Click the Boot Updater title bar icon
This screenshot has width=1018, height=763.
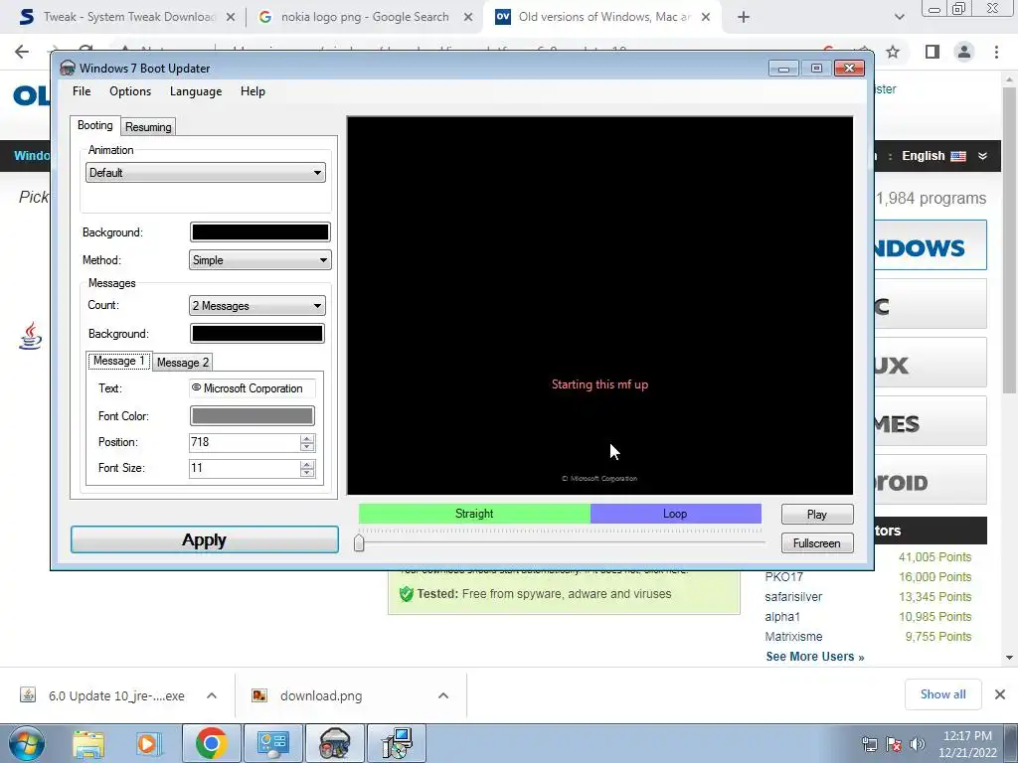(x=68, y=69)
